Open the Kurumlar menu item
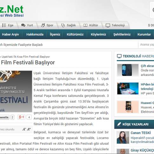 [x=144, y=34]
